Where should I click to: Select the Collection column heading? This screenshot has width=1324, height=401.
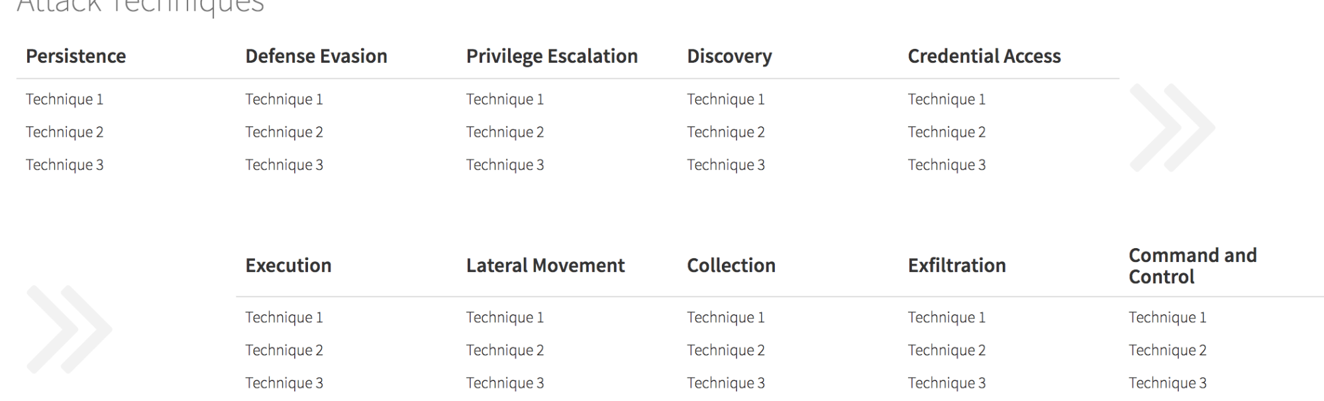[x=731, y=265]
